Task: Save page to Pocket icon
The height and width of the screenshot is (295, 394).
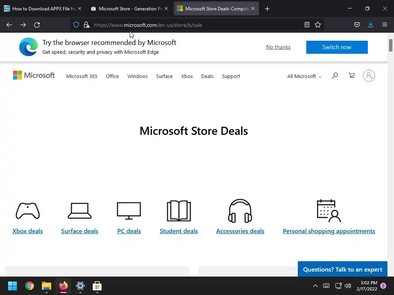Action: click(357, 25)
